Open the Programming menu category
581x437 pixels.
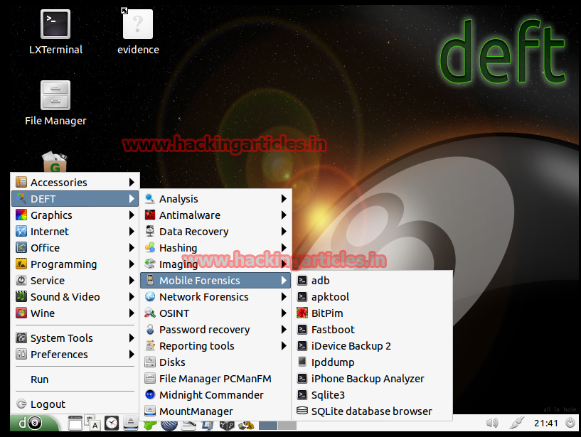tap(75, 264)
